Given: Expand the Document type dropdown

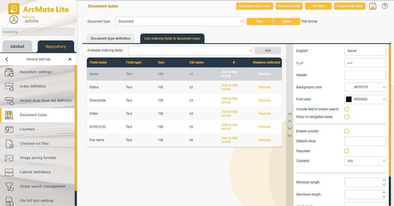Looking at the screenshot, I should 241,21.
